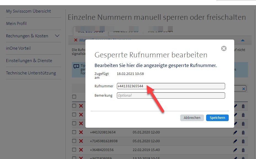Click the red X beside +441320813654
The width and height of the screenshot is (256, 159).
click(x=81, y=132)
